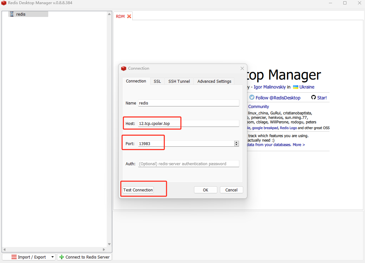Viewport: 365px width, 263px height.
Task: Cancel the connection dialog
Action: [231, 190]
